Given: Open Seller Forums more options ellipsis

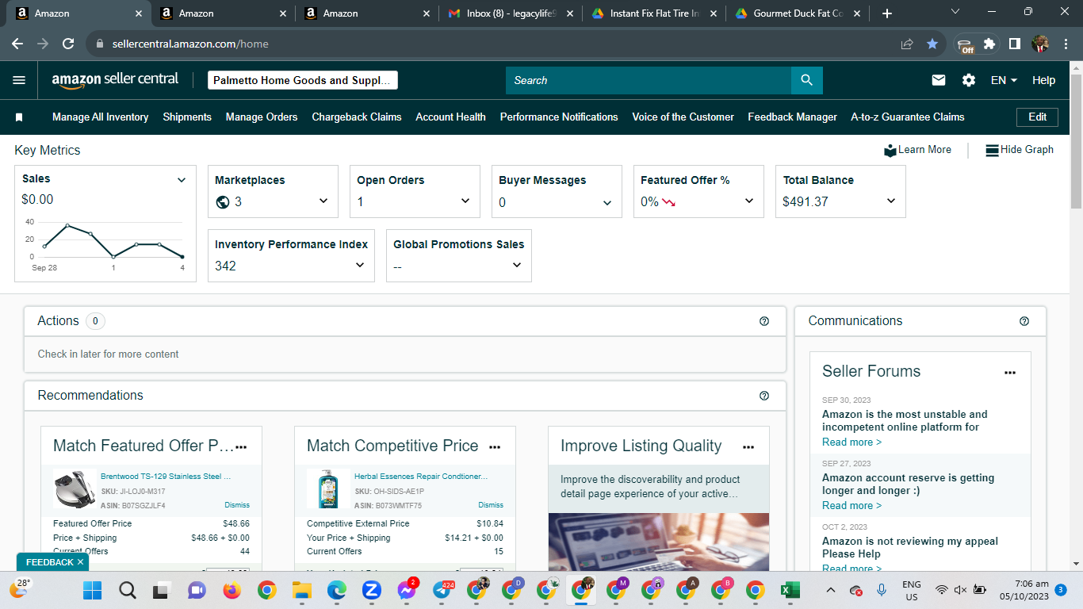Looking at the screenshot, I should click(x=1010, y=372).
